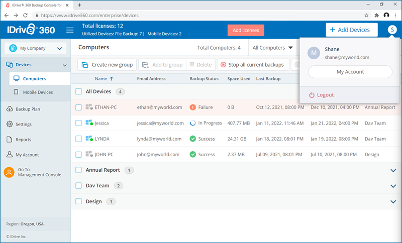The image size is (402, 243).
Task: Open My Account from profile popup
Action: coord(350,72)
